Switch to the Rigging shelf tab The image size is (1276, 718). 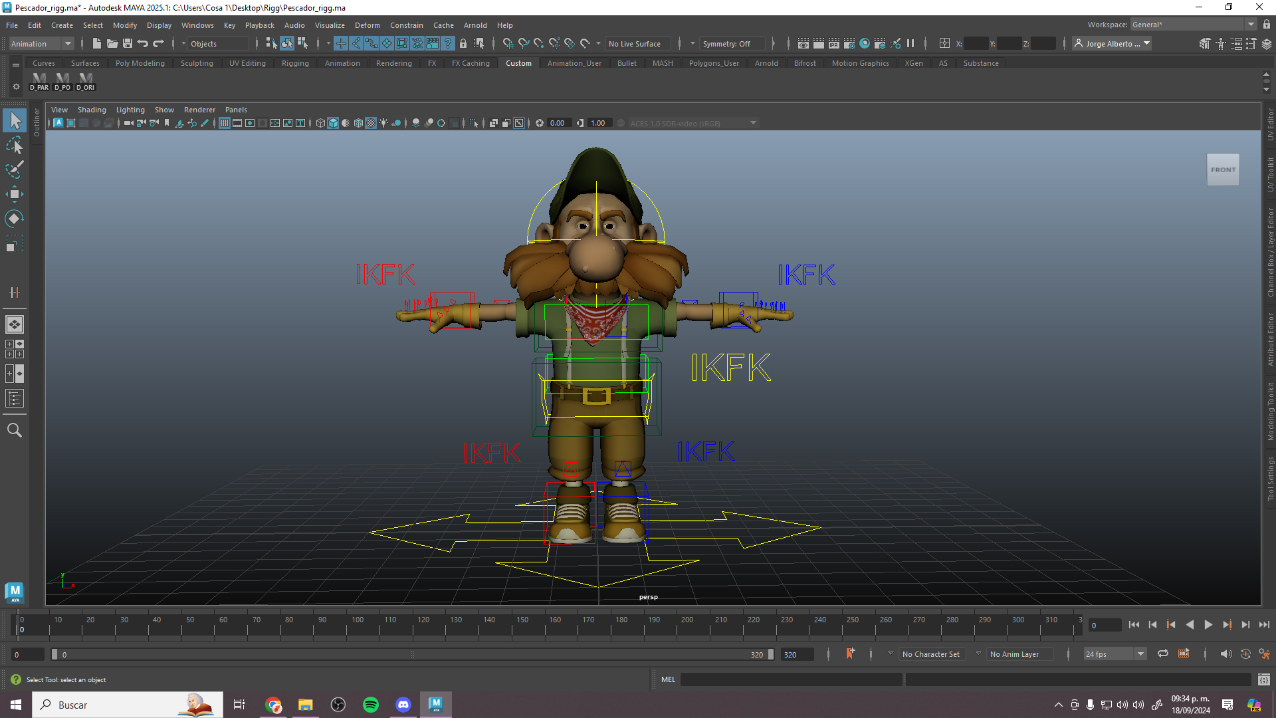tap(295, 63)
